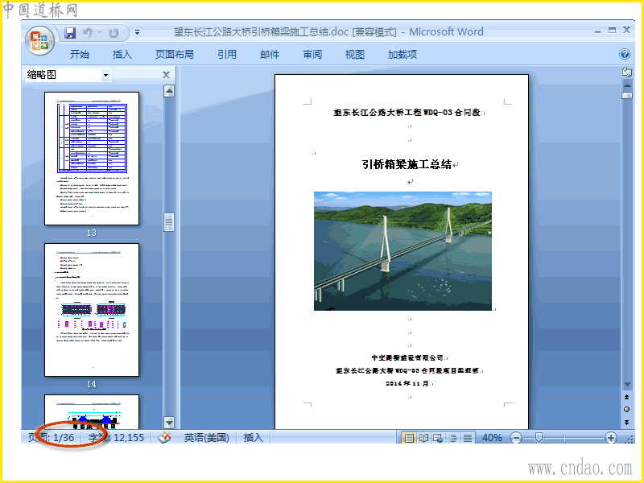This screenshot has width=644, height=483.
Task: Switch to the 引用 tab
Action: (227, 54)
